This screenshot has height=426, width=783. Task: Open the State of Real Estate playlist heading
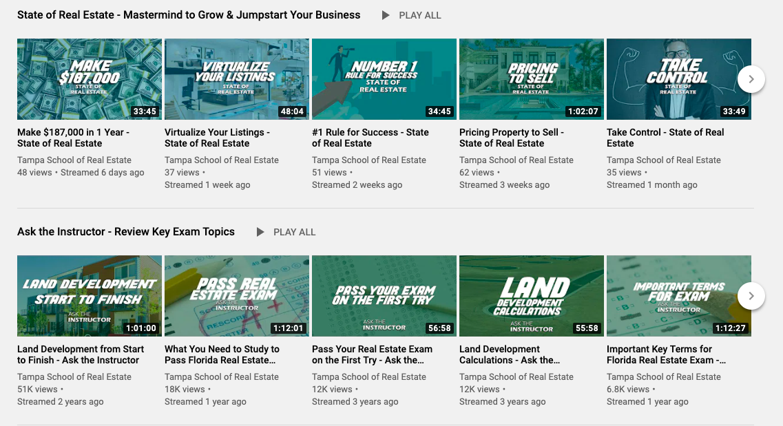[x=189, y=14]
